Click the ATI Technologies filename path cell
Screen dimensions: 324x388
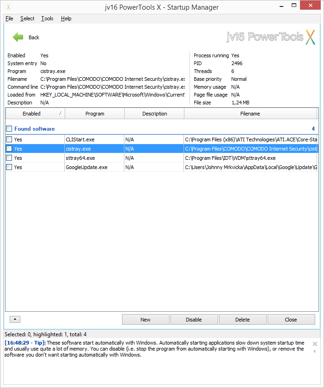(251, 139)
